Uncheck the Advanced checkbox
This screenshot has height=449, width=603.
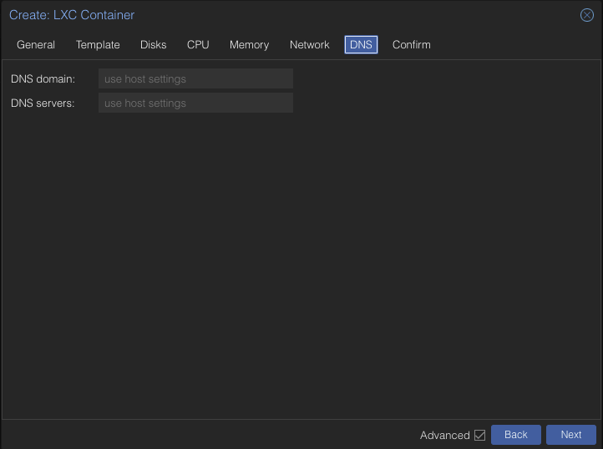[x=479, y=435]
